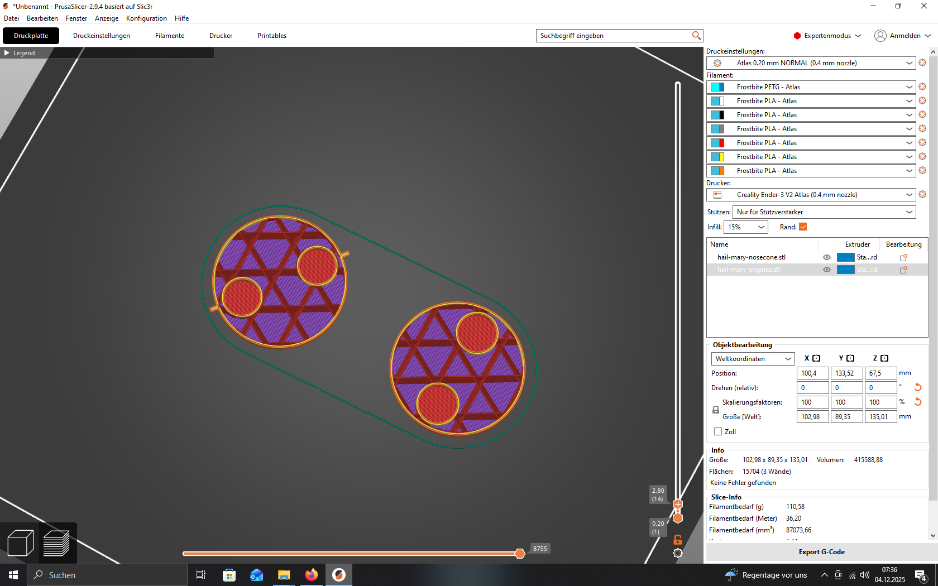Reset scale with the orange arrow icon
938x586 pixels.
coord(917,402)
